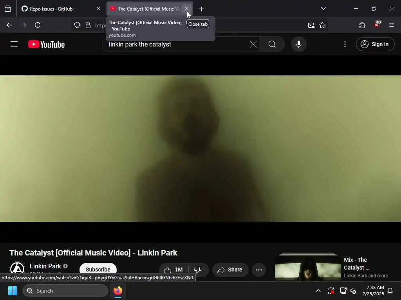The height and width of the screenshot is (300, 401).
Task: Bookmark this page with star icon
Action: point(322,25)
